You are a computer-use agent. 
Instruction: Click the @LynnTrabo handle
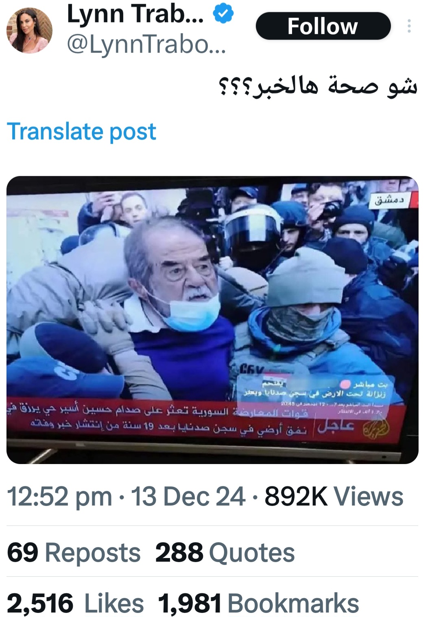click(146, 44)
